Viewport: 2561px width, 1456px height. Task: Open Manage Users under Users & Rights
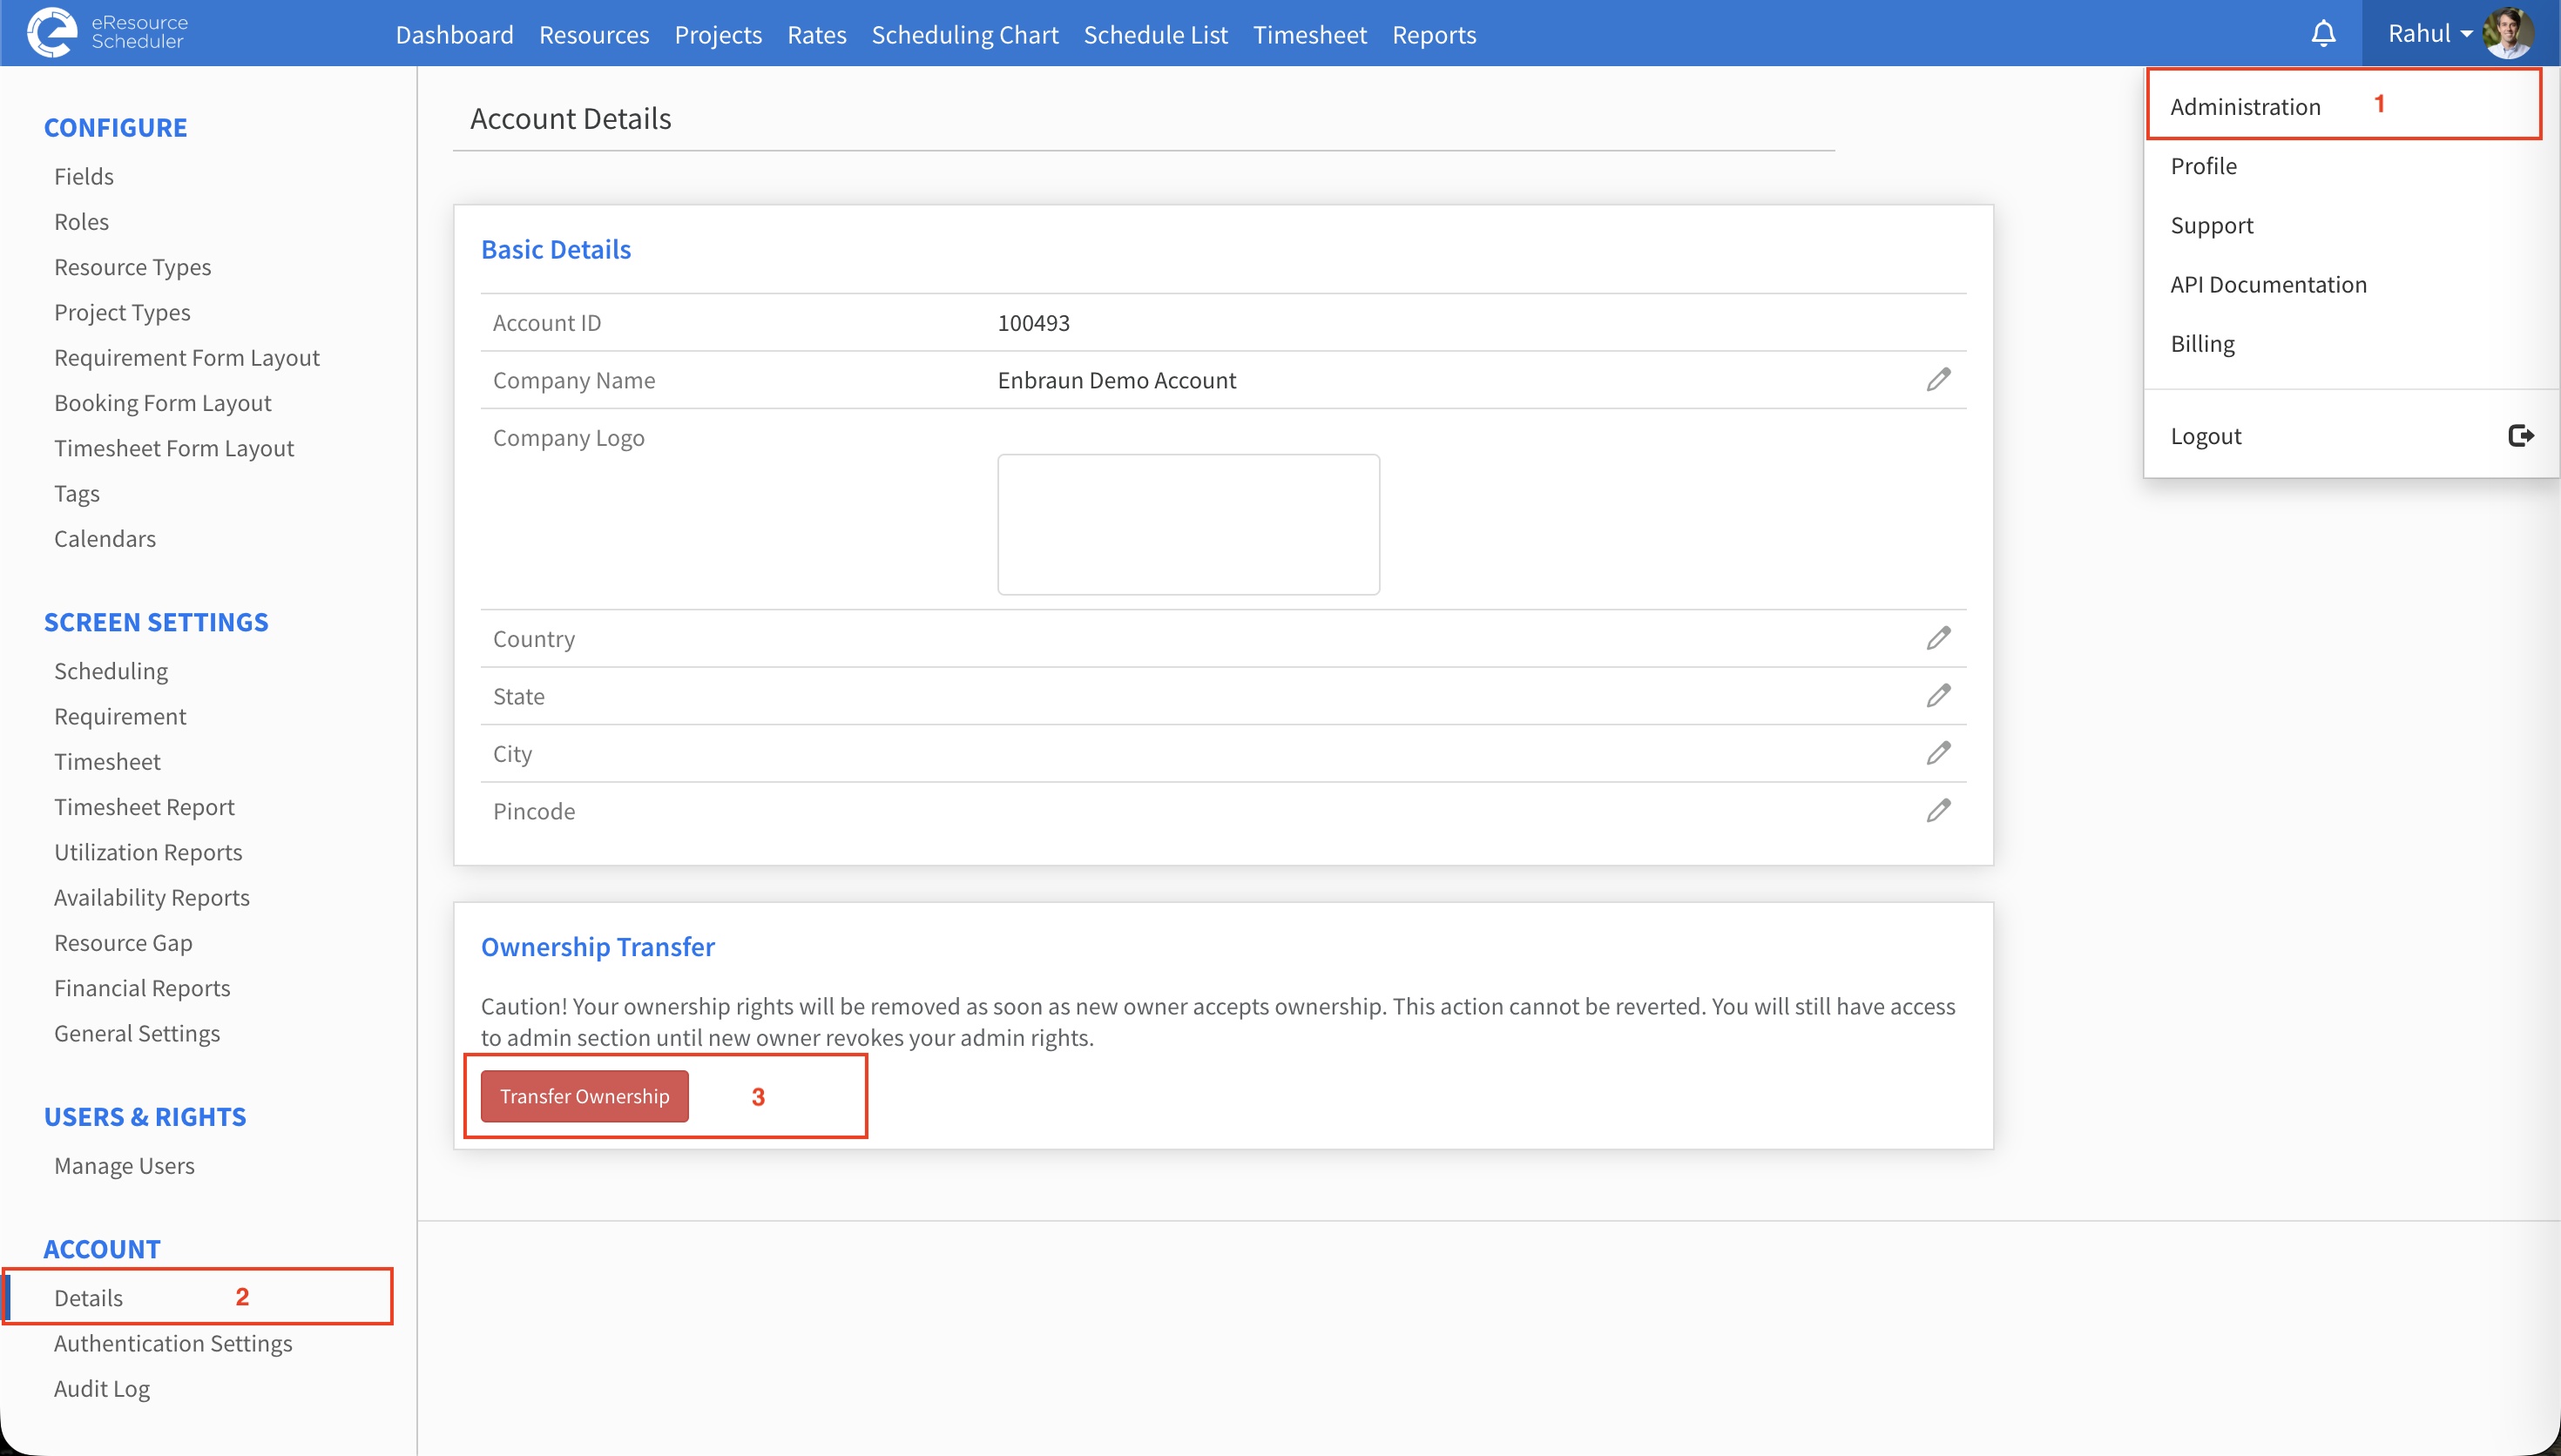[124, 1166]
